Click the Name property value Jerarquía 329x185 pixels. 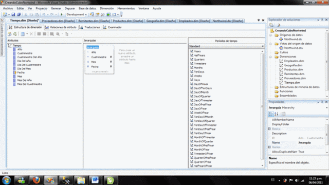[304, 143]
